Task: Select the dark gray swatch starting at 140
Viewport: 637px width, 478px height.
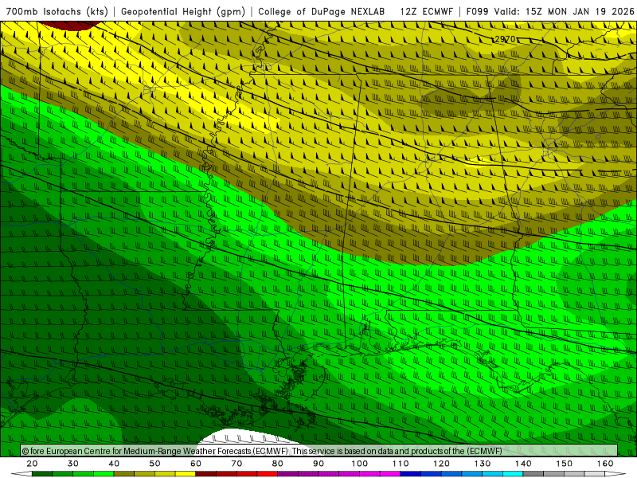Action: (x=533, y=473)
